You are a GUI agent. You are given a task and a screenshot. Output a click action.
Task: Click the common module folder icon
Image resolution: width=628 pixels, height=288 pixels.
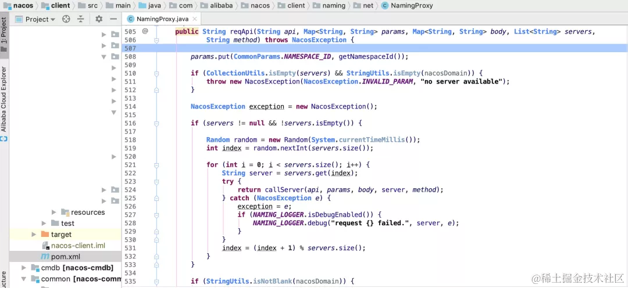pyautogui.click(x=35, y=279)
